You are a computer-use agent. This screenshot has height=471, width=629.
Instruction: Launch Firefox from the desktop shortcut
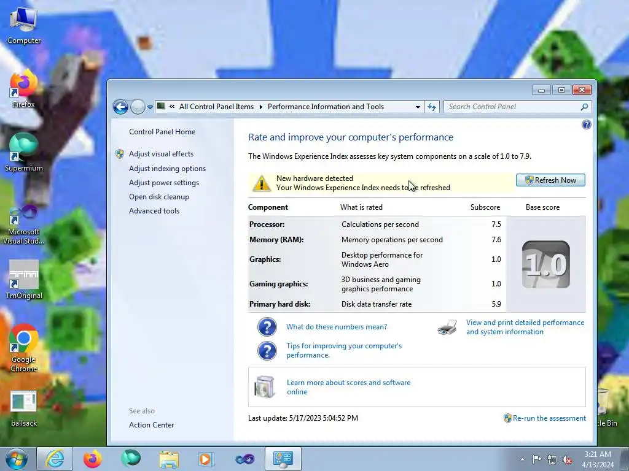(24, 89)
